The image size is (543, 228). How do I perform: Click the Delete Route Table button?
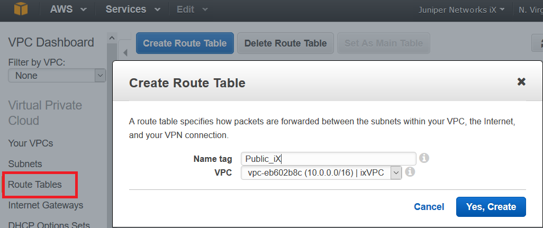point(285,43)
